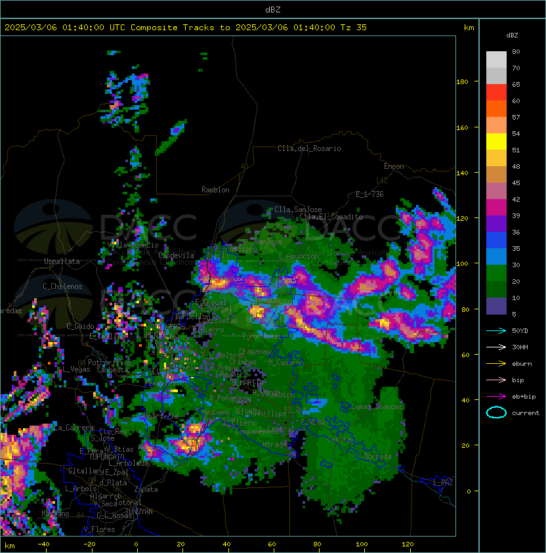Image resolution: width=546 pixels, height=553 pixels.
Task: Click the E_1-736 map label
Action: click(369, 194)
